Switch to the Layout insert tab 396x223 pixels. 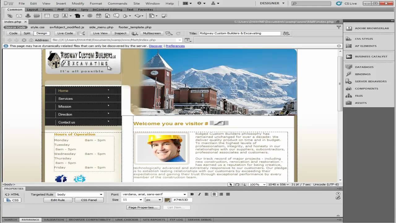click(32, 10)
